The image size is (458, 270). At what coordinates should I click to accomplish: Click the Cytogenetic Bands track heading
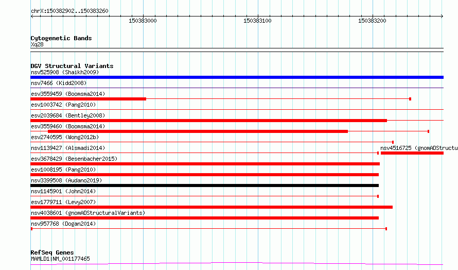coord(61,38)
